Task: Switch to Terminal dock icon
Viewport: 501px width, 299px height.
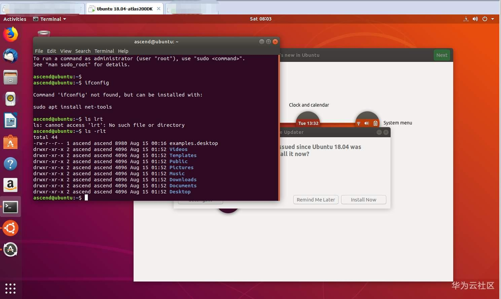Action: (x=10, y=207)
